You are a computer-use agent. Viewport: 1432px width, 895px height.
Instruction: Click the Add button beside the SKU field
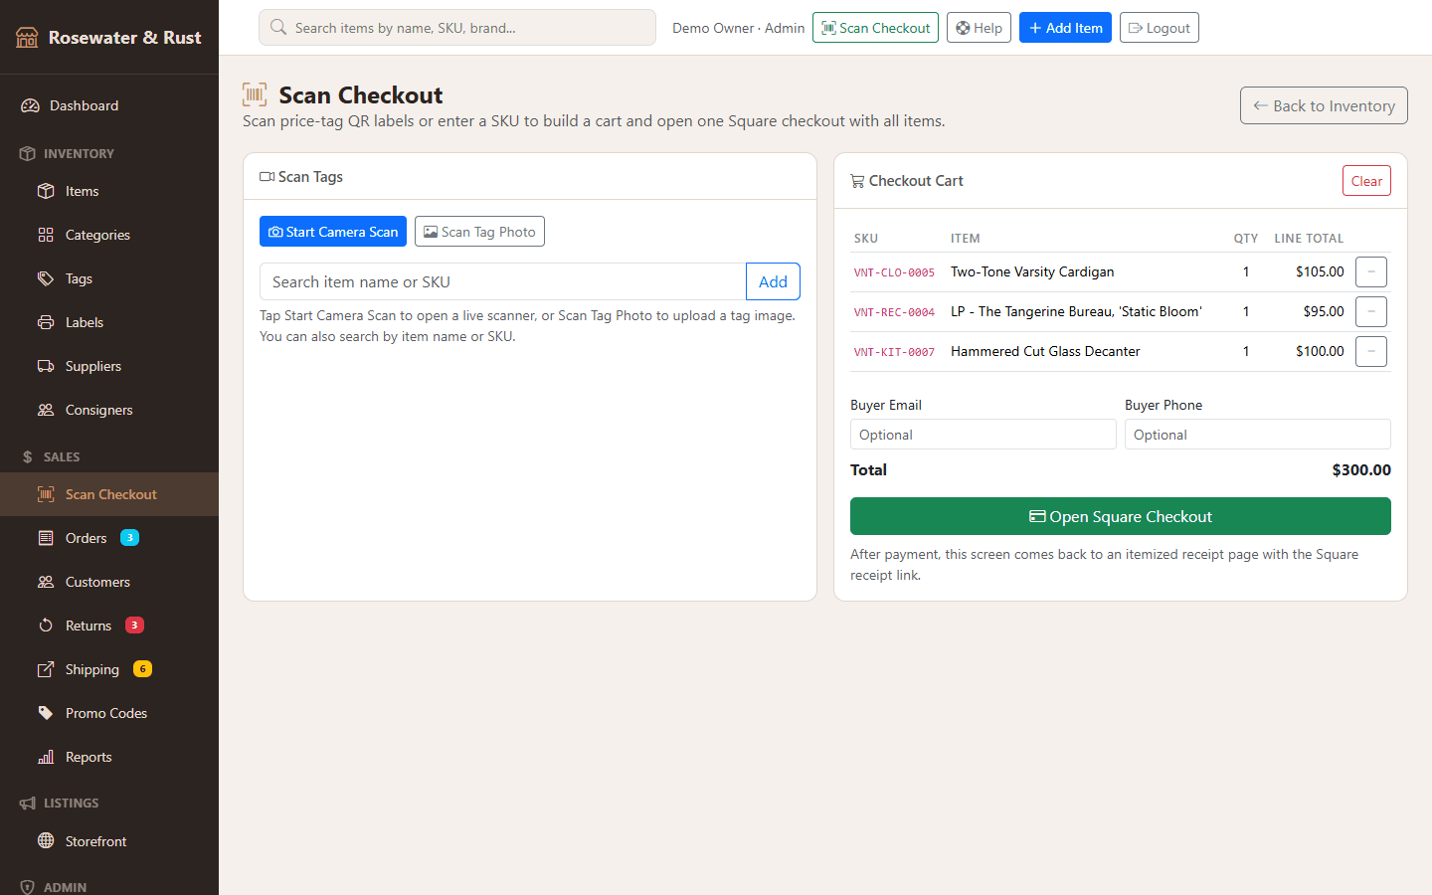[773, 281]
